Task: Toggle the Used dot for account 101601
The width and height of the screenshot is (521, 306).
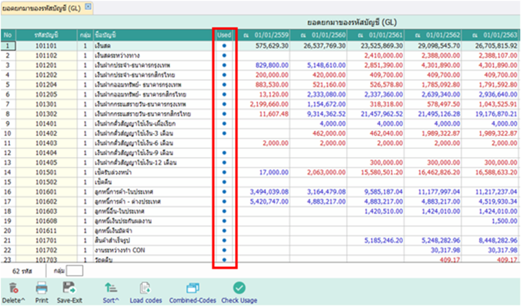Action: (x=224, y=192)
